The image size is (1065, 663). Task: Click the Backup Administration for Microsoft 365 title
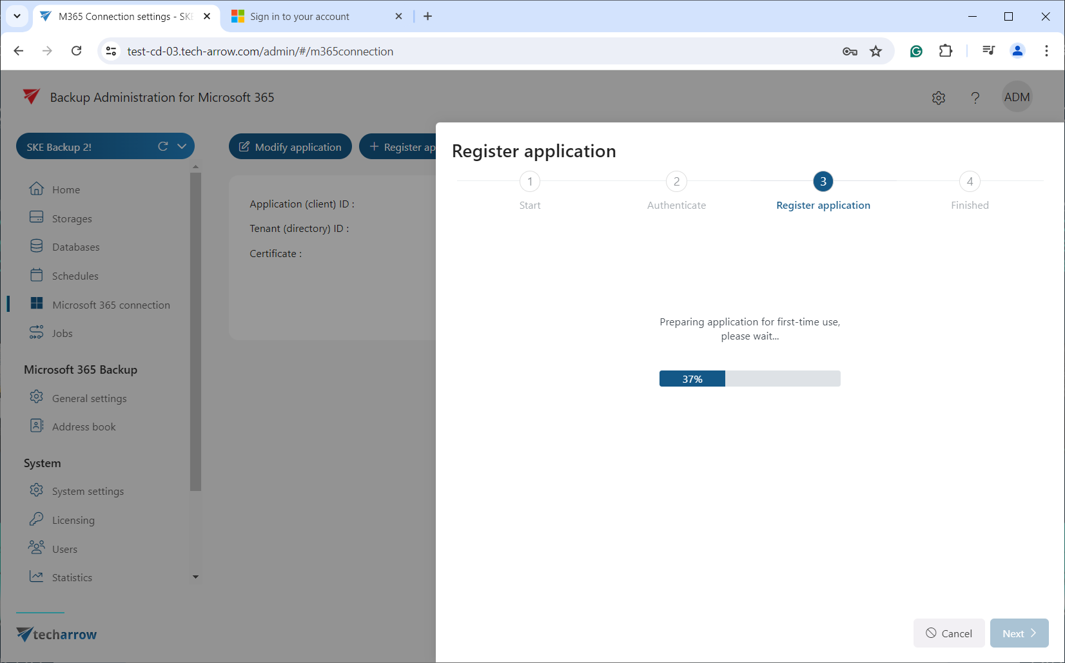pyautogui.click(x=162, y=97)
